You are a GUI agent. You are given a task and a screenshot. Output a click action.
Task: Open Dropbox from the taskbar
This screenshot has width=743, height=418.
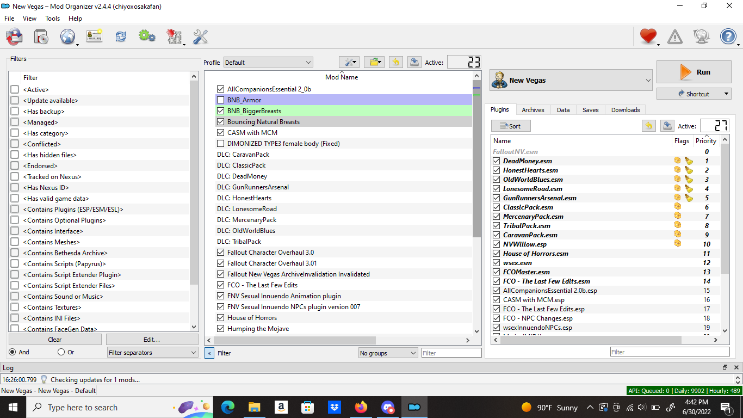pos(335,407)
